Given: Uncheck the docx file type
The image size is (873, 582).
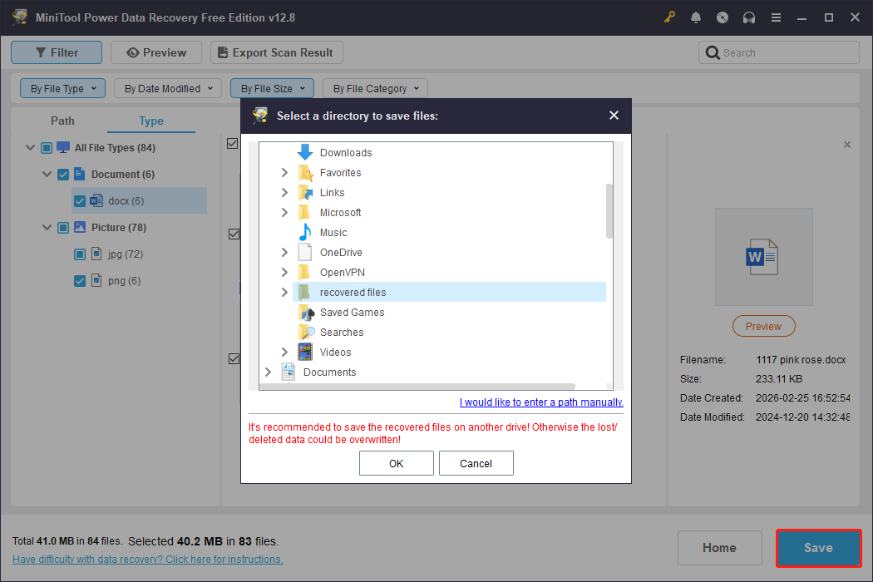Looking at the screenshot, I should tap(80, 200).
